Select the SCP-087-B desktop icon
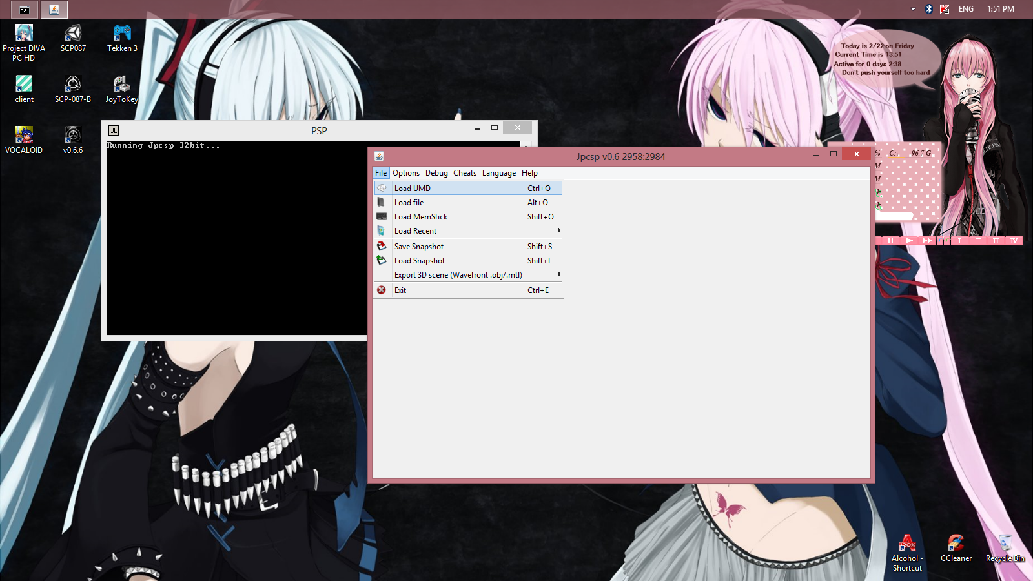The height and width of the screenshot is (581, 1033). (x=73, y=89)
